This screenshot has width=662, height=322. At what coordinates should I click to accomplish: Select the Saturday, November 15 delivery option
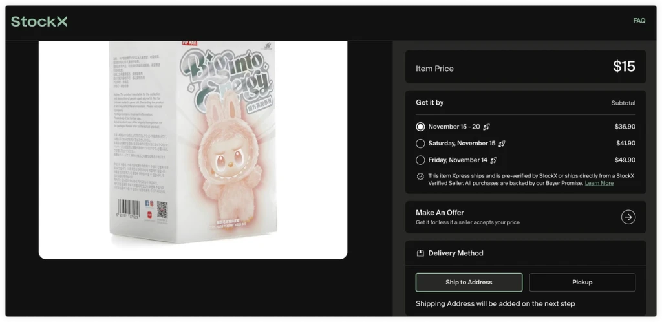tap(420, 144)
